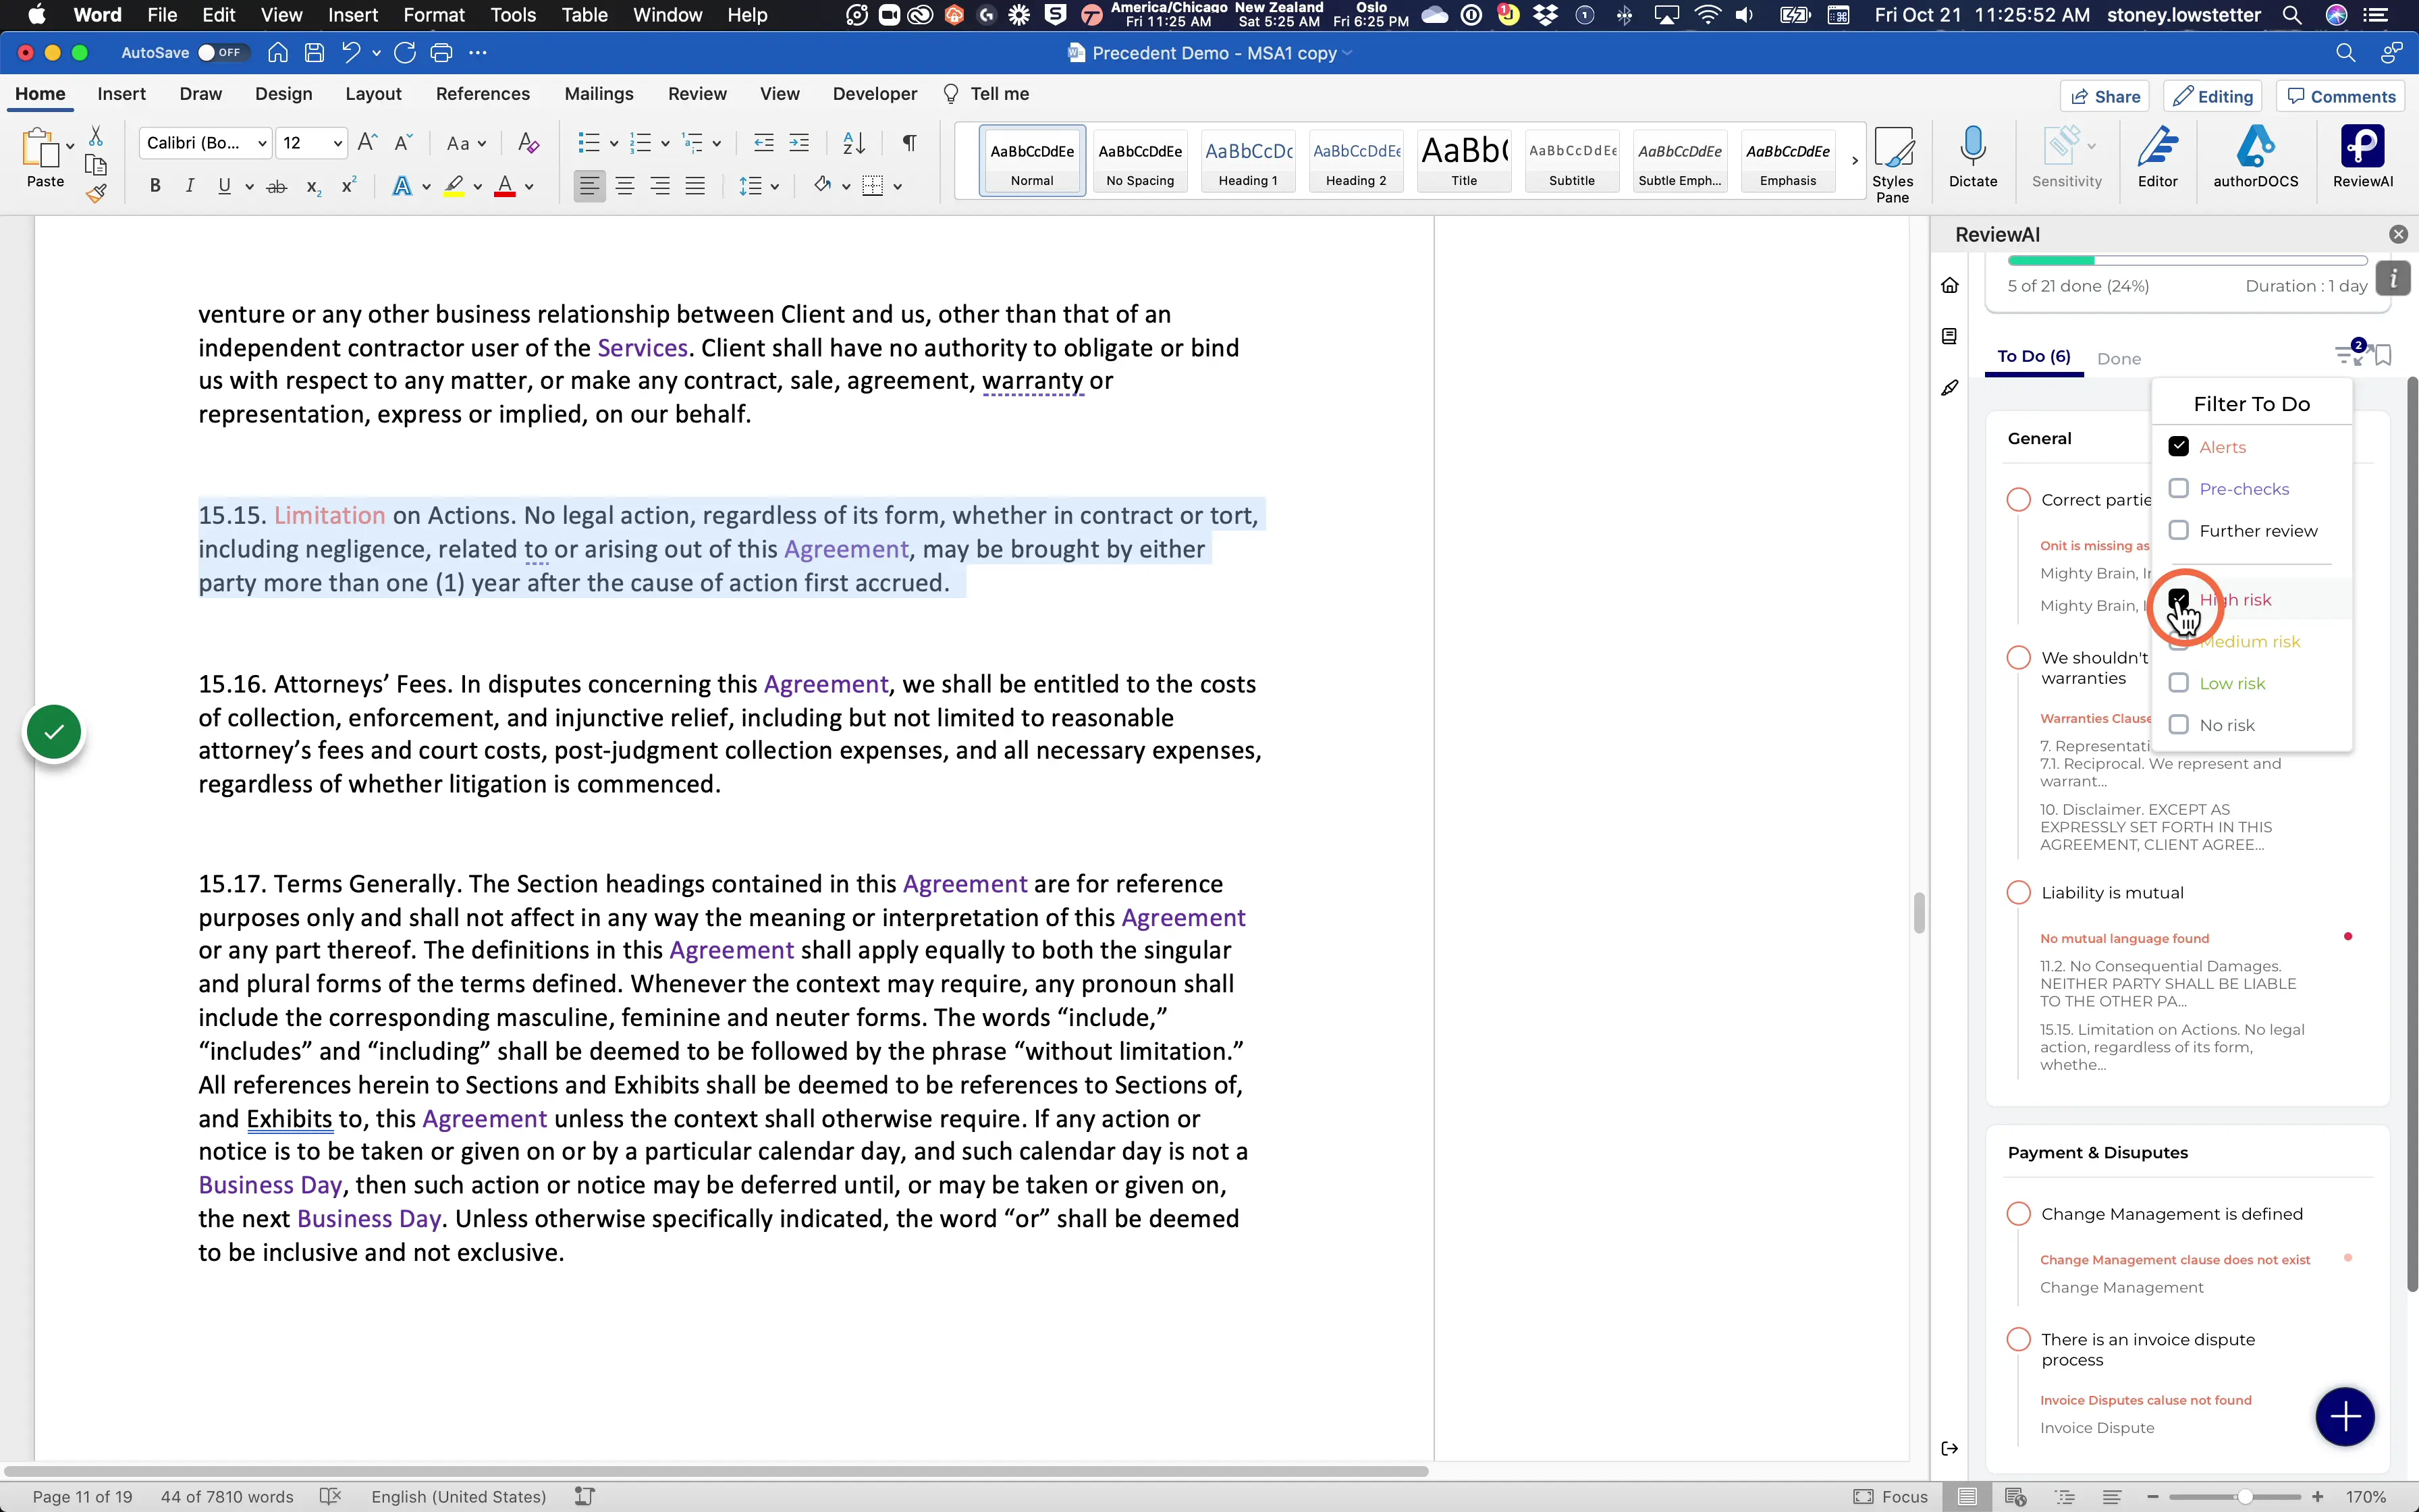Open the Editor tool in the ribbon
Screen dimensions: 2419x1512
click(x=2157, y=157)
